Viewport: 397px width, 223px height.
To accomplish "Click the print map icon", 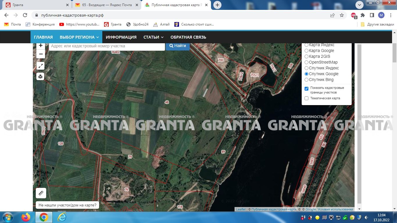I will click(41, 76).
